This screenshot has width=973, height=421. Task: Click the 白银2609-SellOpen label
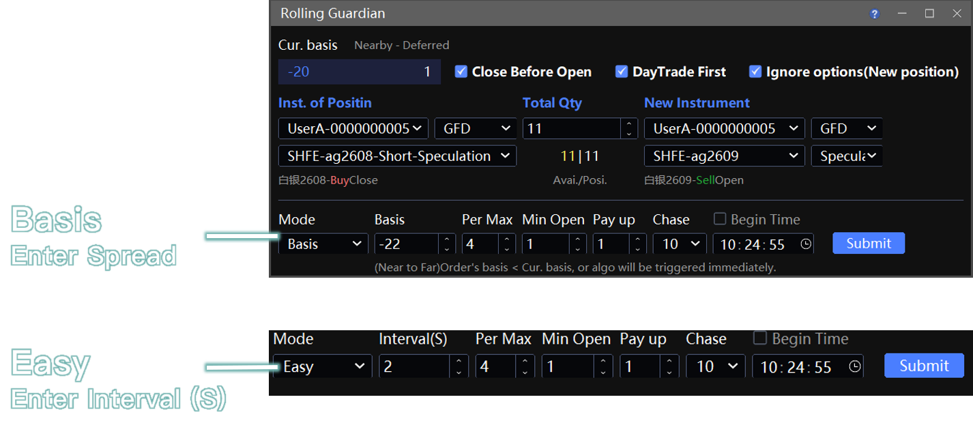(x=694, y=180)
